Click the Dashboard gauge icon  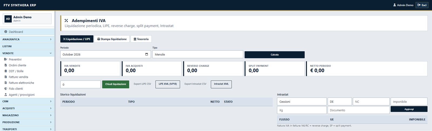pyautogui.click(x=6, y=32)
